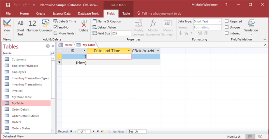This screenshot has height=140, width=269.
Task: Switch to the Create tab
Action: click(x=41, y=14)
